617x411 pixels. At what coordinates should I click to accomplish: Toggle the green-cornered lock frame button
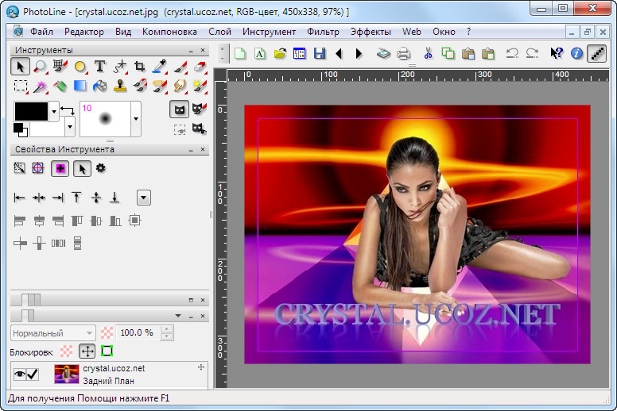(x=107, y=351)
